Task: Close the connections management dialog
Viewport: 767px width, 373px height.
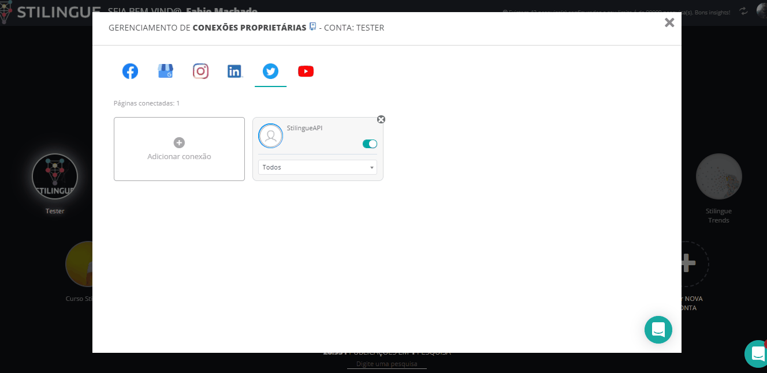Action: (x=669, y=22)
